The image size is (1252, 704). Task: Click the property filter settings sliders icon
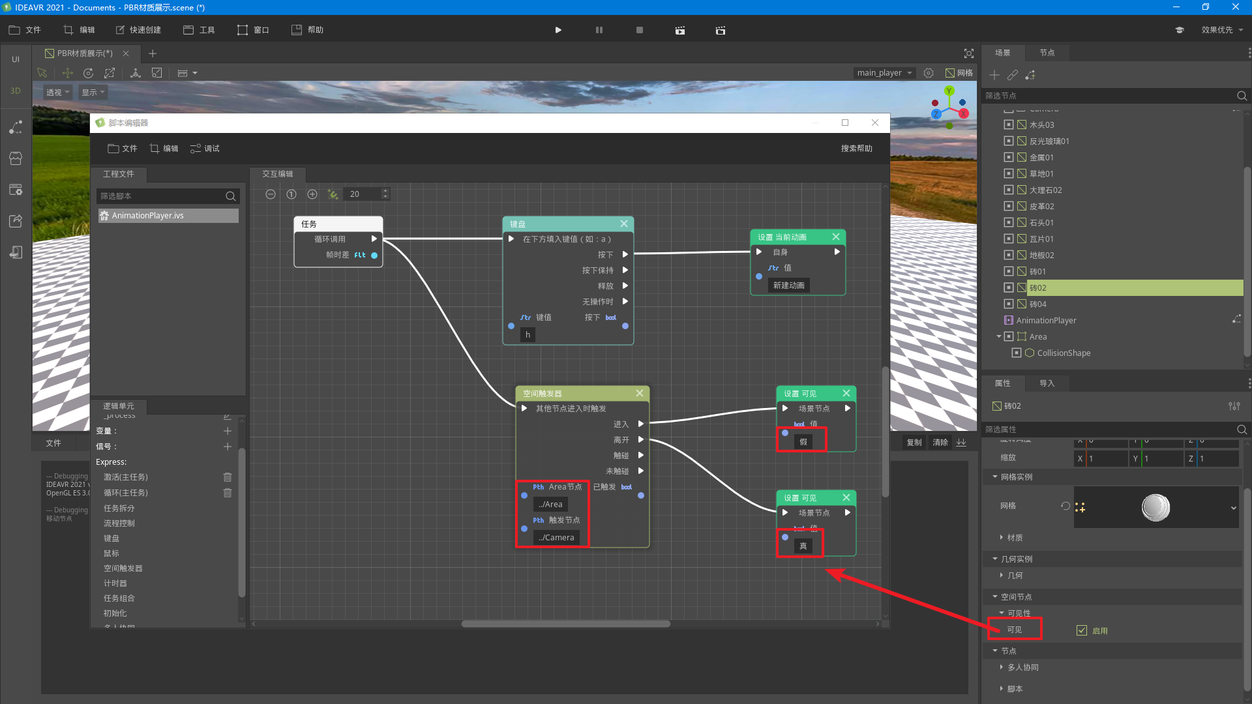click(x=1234, y=405)
